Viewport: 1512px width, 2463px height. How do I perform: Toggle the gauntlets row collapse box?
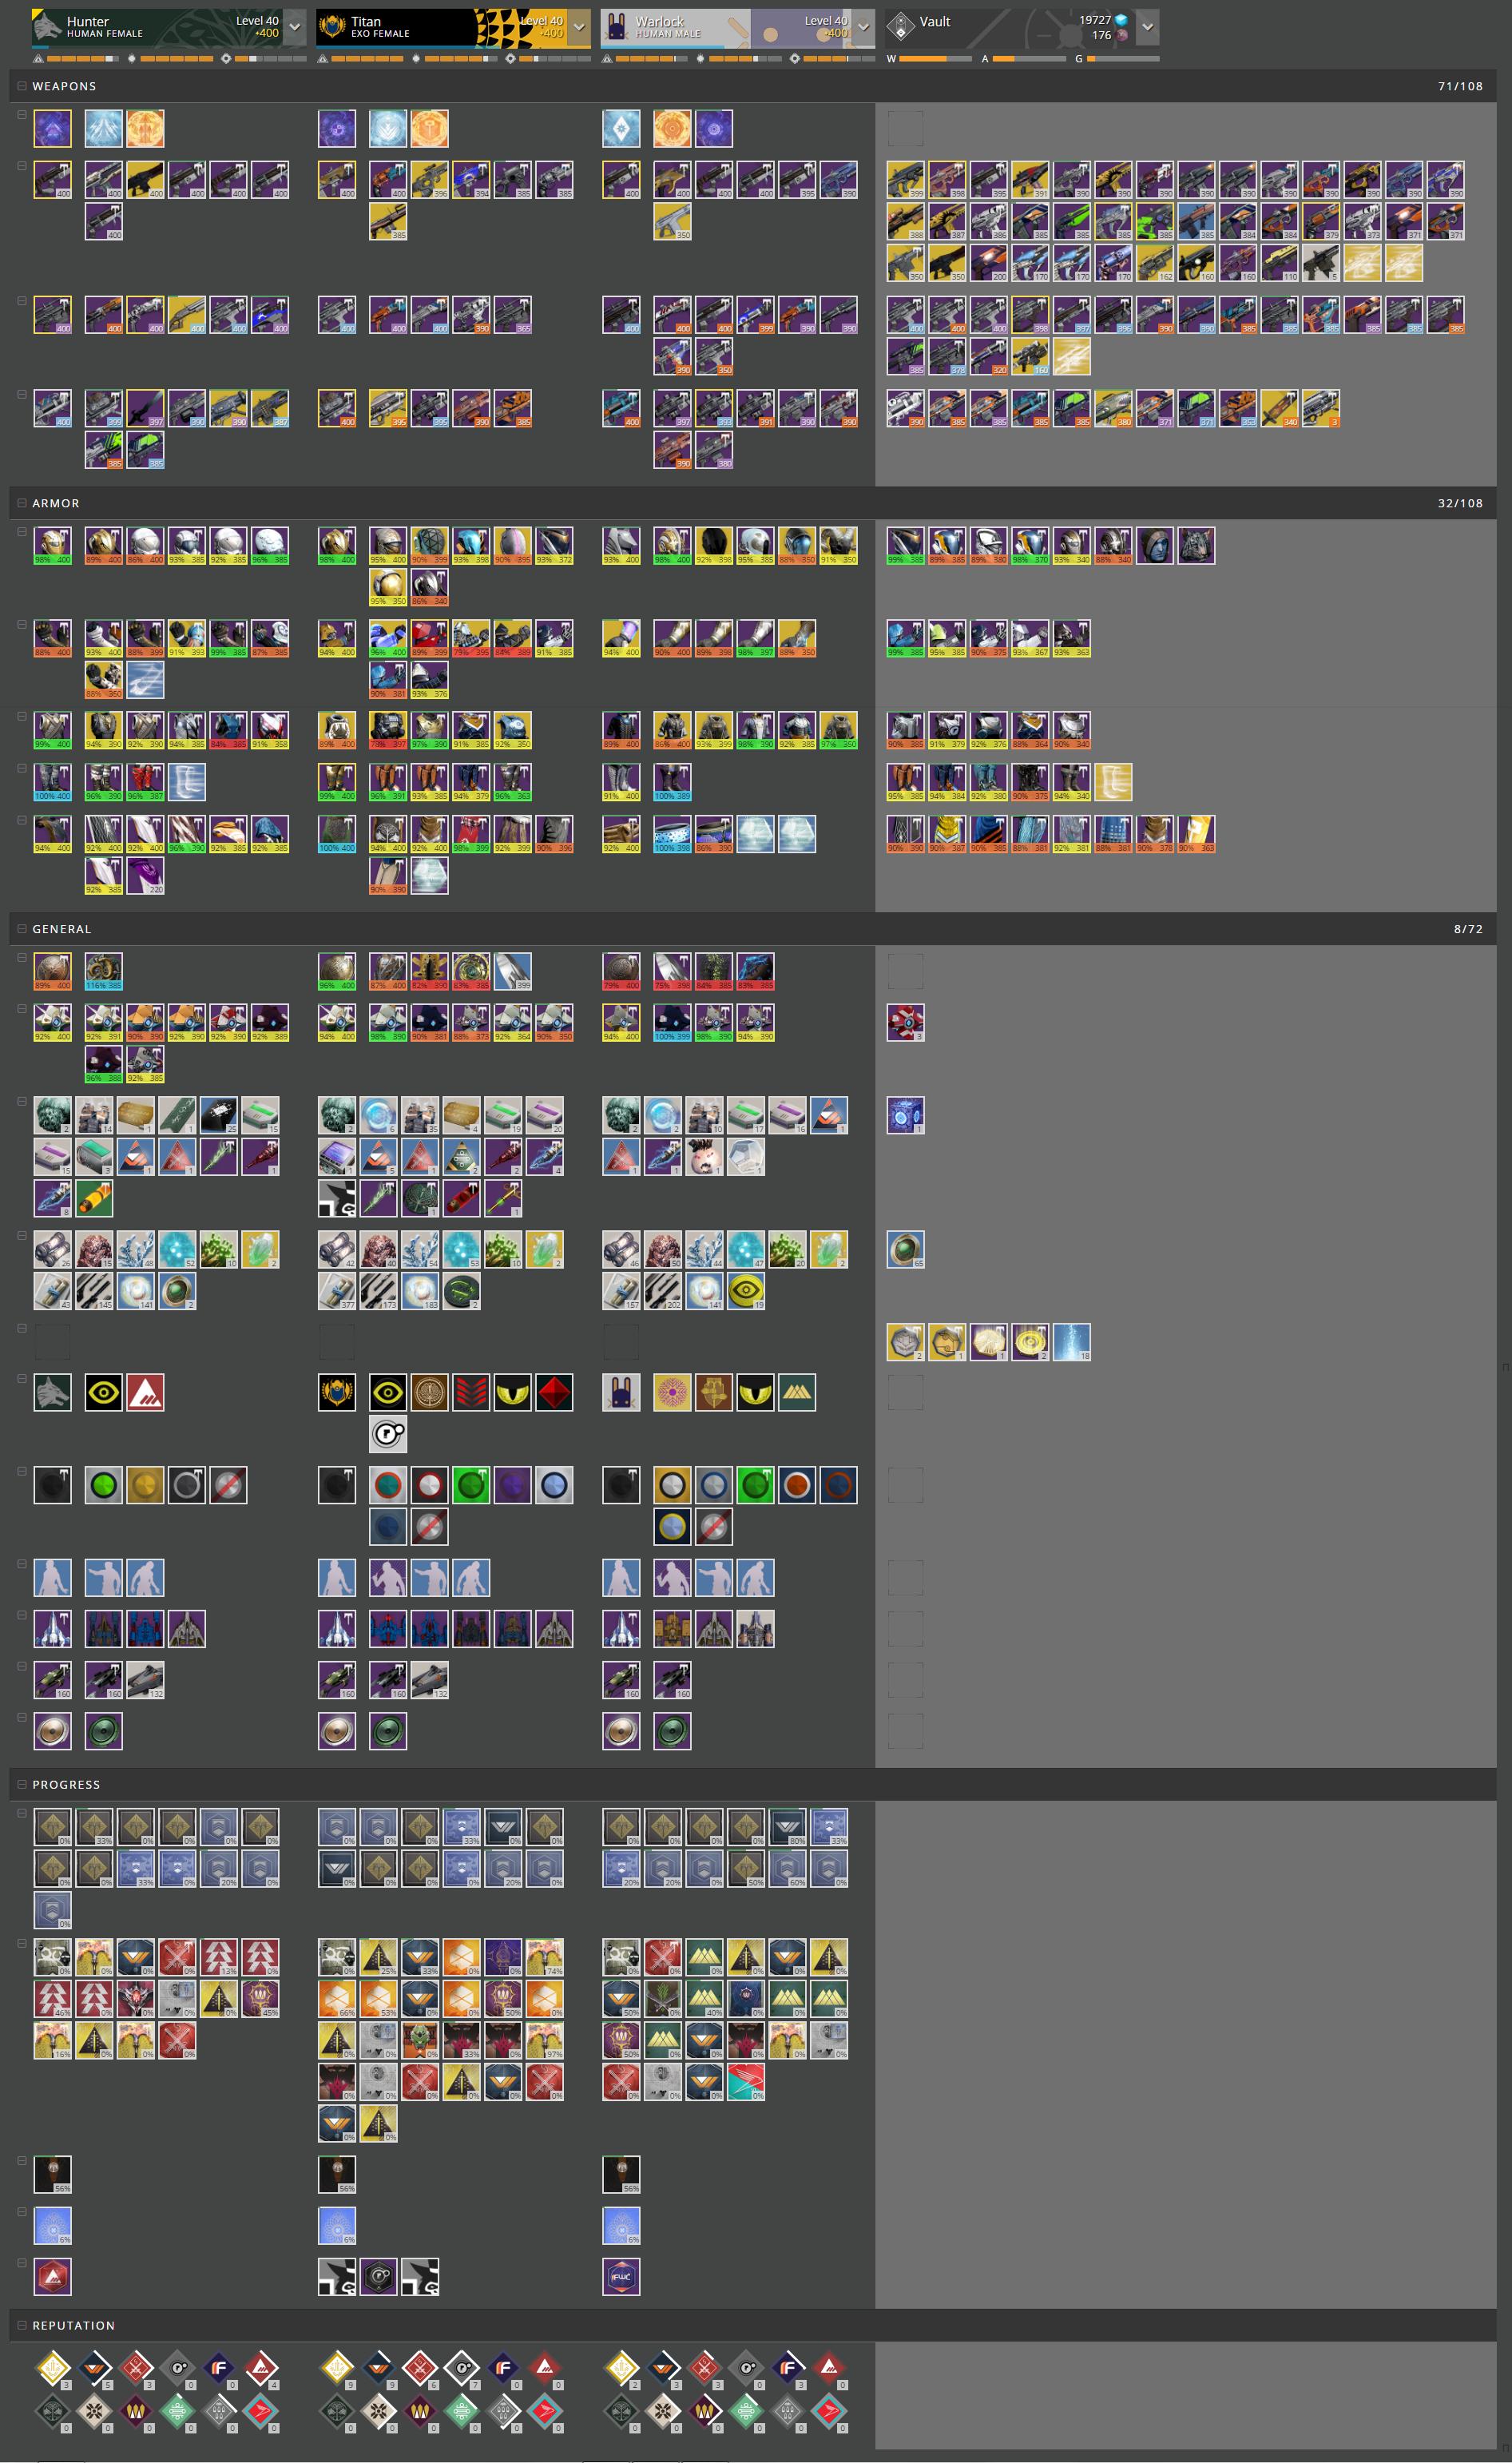22,624
